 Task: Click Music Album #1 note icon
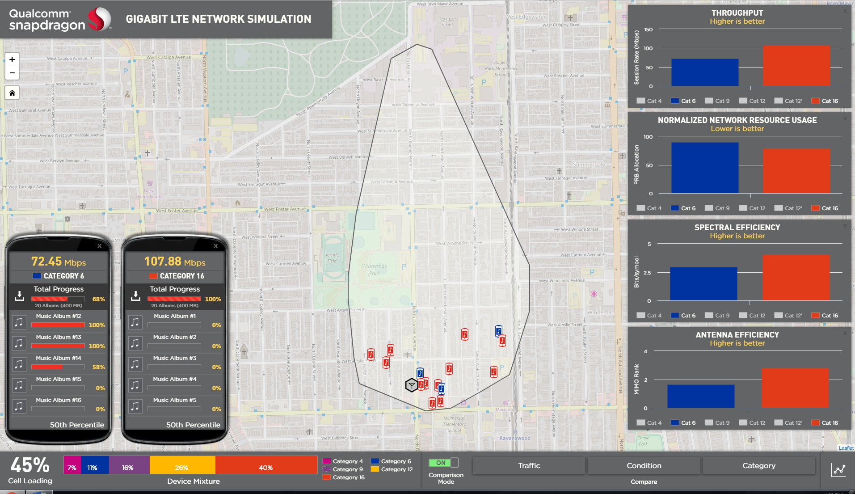pyautogui.click(x=135, y=322)
